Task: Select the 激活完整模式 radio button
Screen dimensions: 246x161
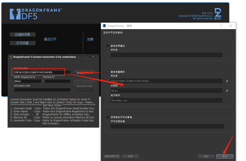Action: (x=107, y=72)
